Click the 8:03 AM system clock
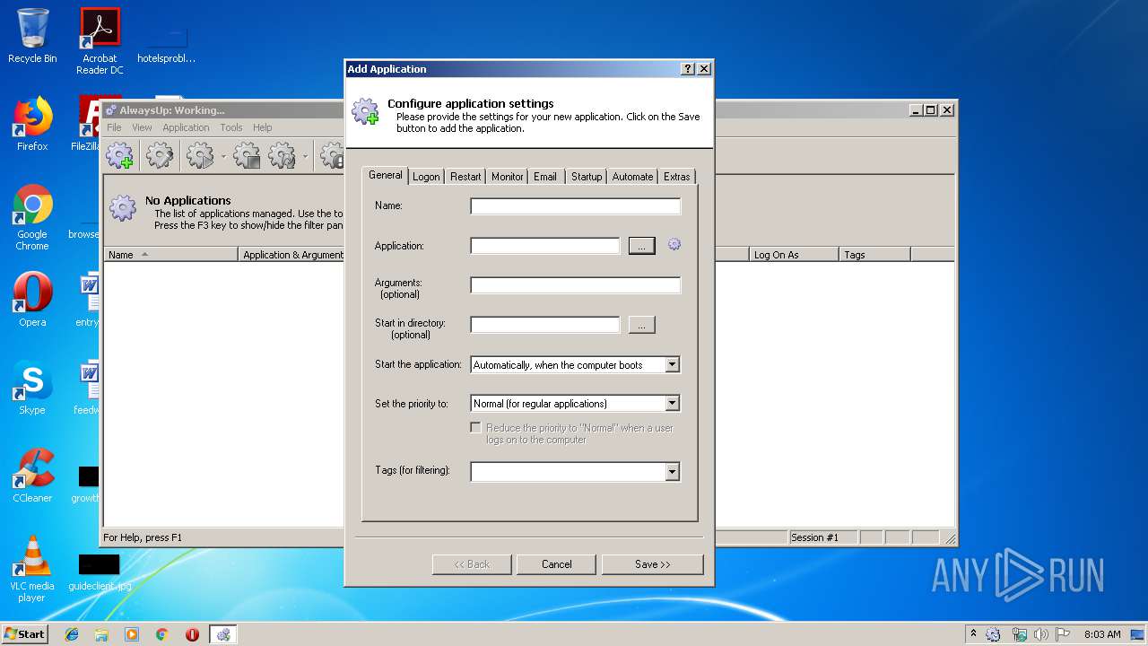This screenshot has height=646, width=1148. 1102,634
